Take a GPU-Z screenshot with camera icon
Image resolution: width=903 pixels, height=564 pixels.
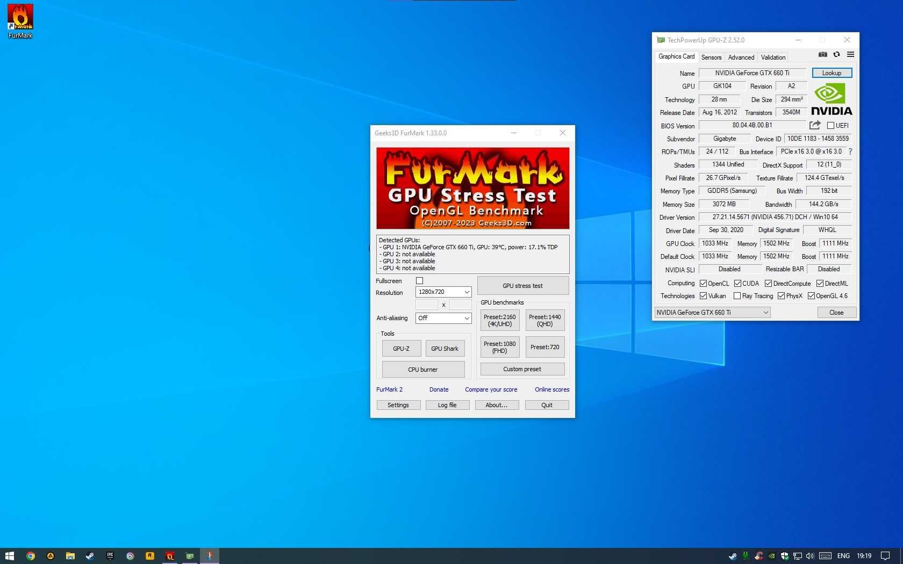823,54
